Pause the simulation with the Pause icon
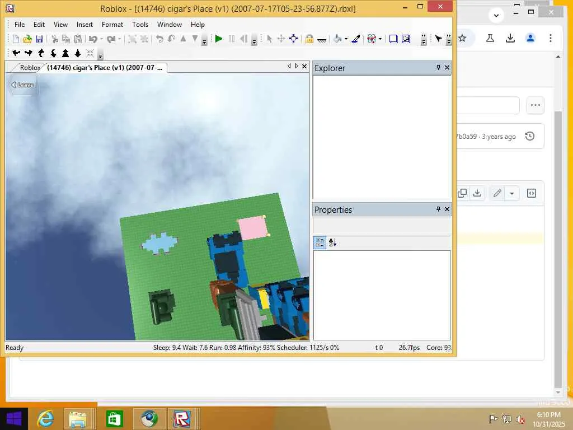 (231, 39)
